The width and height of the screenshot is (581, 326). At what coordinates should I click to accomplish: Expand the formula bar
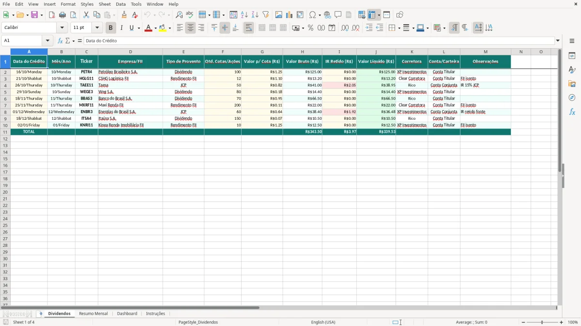click(x=558, y=41)
